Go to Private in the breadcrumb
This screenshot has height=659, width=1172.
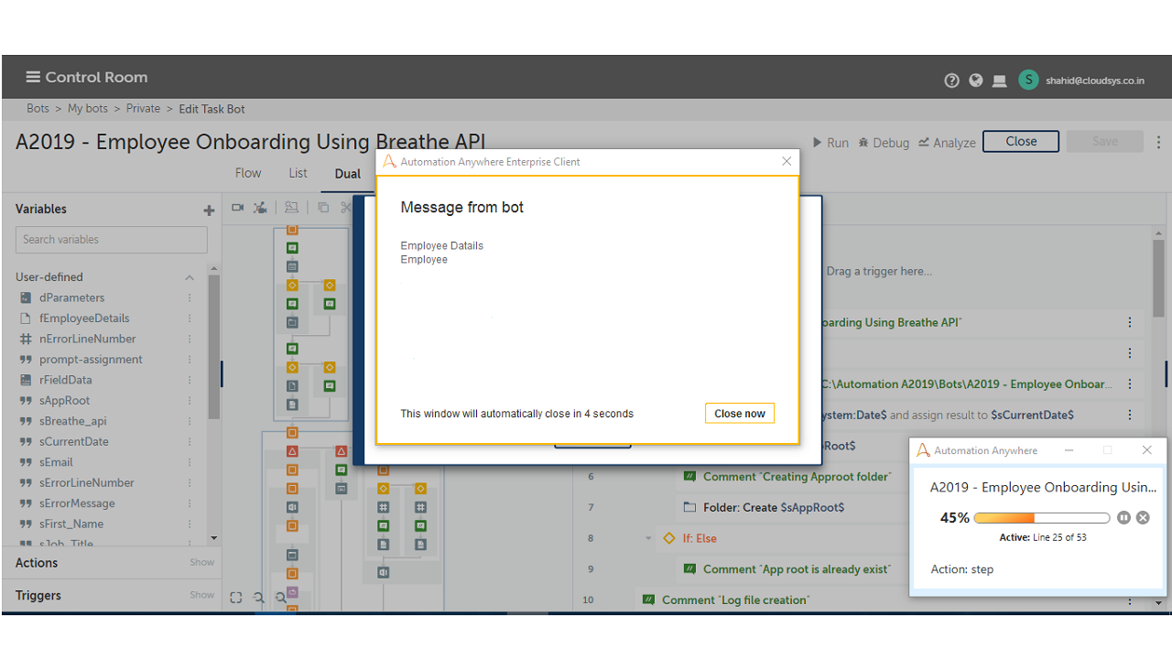143,108
